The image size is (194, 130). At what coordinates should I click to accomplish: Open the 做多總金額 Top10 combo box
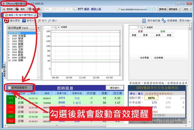click(24, 28)
